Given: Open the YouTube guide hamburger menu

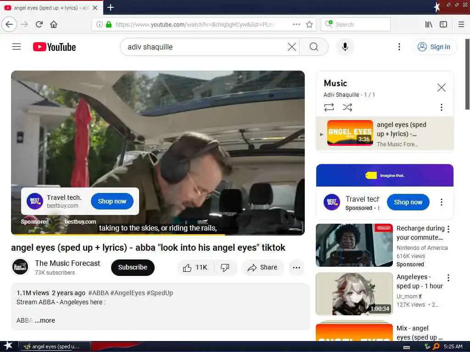Looking at the screenshot, I should click(17, 47).
